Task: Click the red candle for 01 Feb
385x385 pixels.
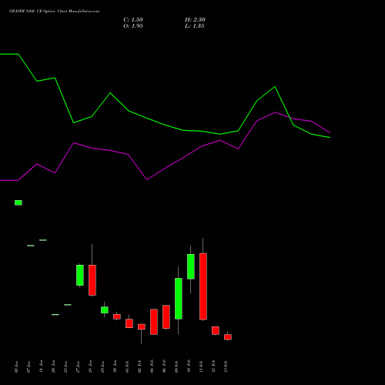Action: 129,323
